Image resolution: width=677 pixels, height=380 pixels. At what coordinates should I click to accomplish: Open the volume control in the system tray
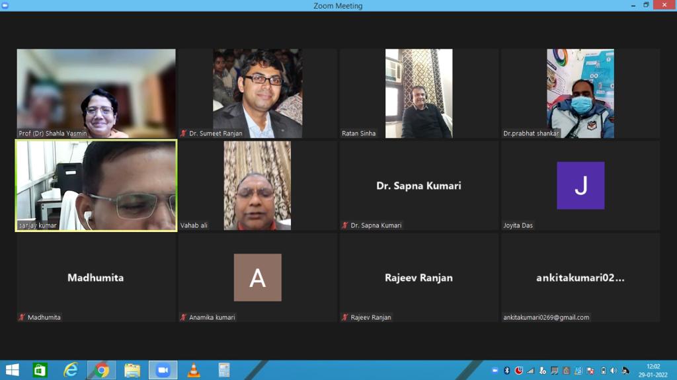point(614,371)
